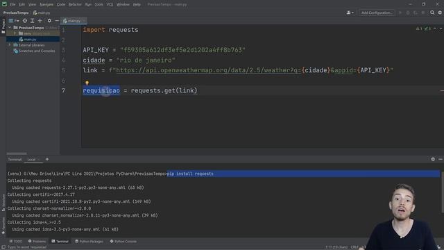Screen dimensions: 444x250
Task: Click PrevisaoTempo breadcrumb in navigation bar
Action: (16, 12)
